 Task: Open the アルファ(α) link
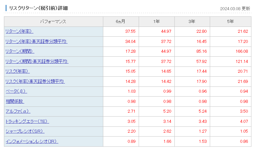point(18,111)
